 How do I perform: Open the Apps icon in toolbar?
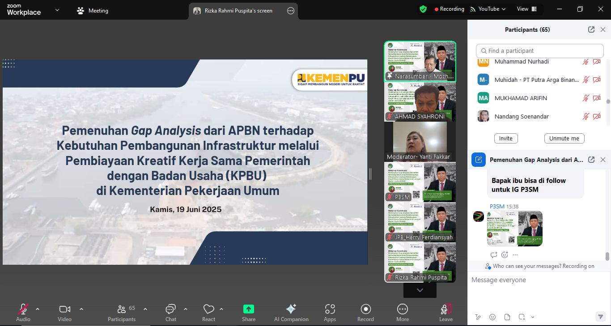(330, 309)
